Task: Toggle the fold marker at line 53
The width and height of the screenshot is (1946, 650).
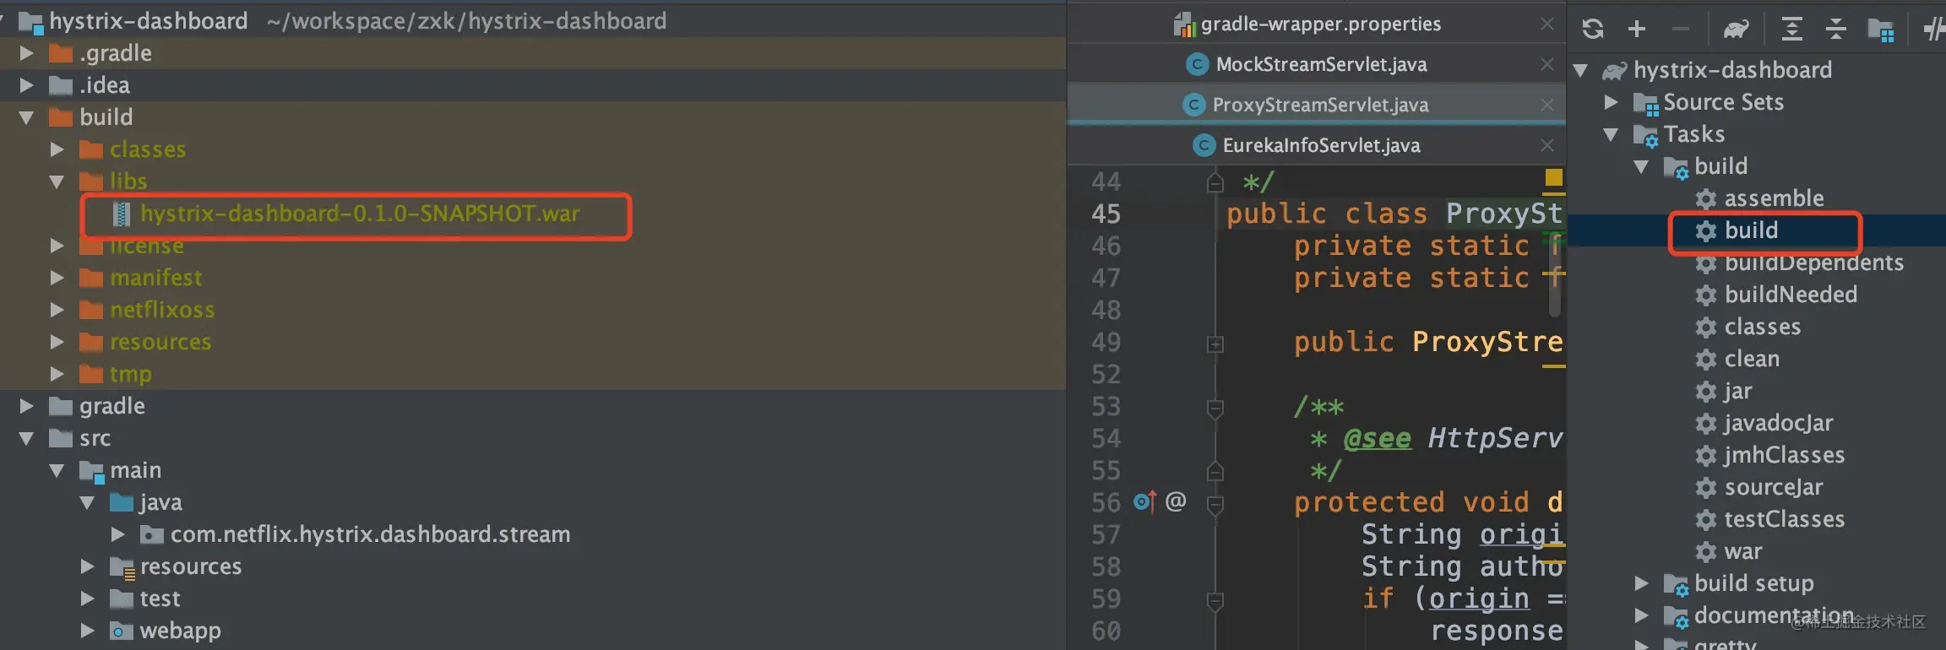Action: pos(1215,409)
